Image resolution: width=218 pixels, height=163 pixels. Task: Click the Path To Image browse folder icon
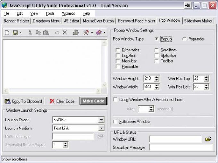pyautogui.click(x=100, y=136)
